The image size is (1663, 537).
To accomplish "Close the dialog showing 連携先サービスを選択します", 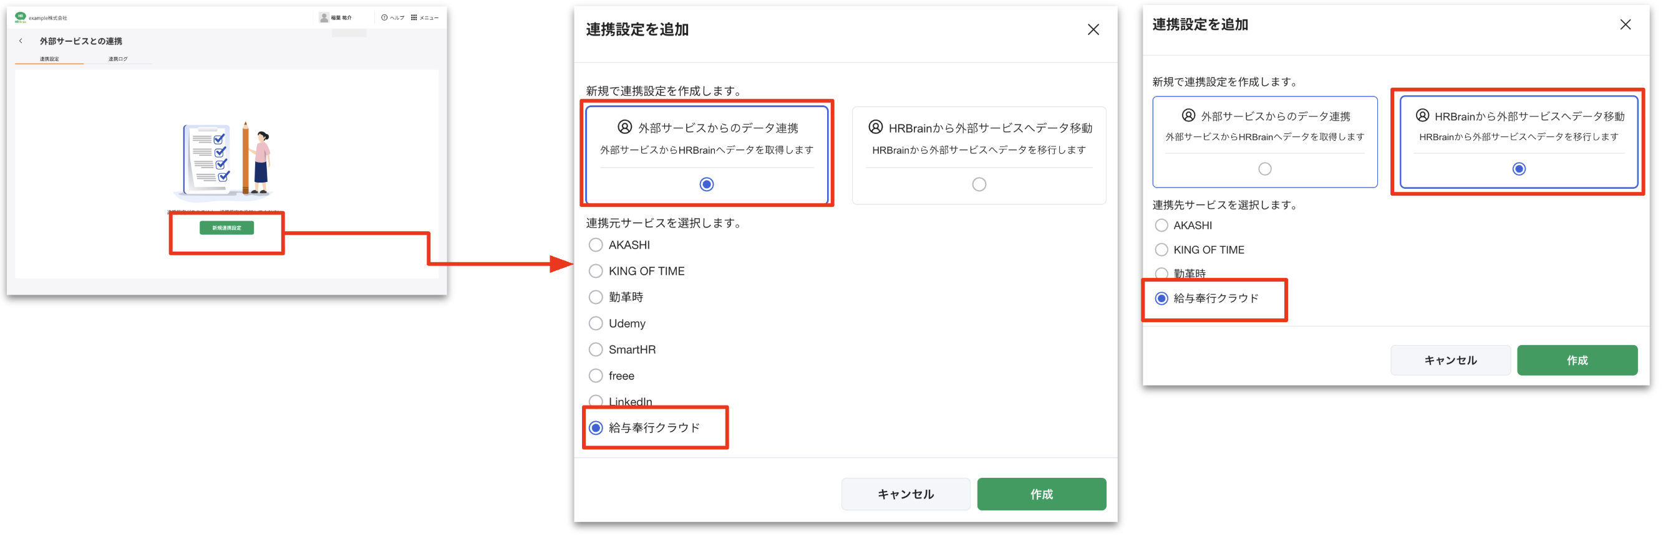I will point(1624,24).
